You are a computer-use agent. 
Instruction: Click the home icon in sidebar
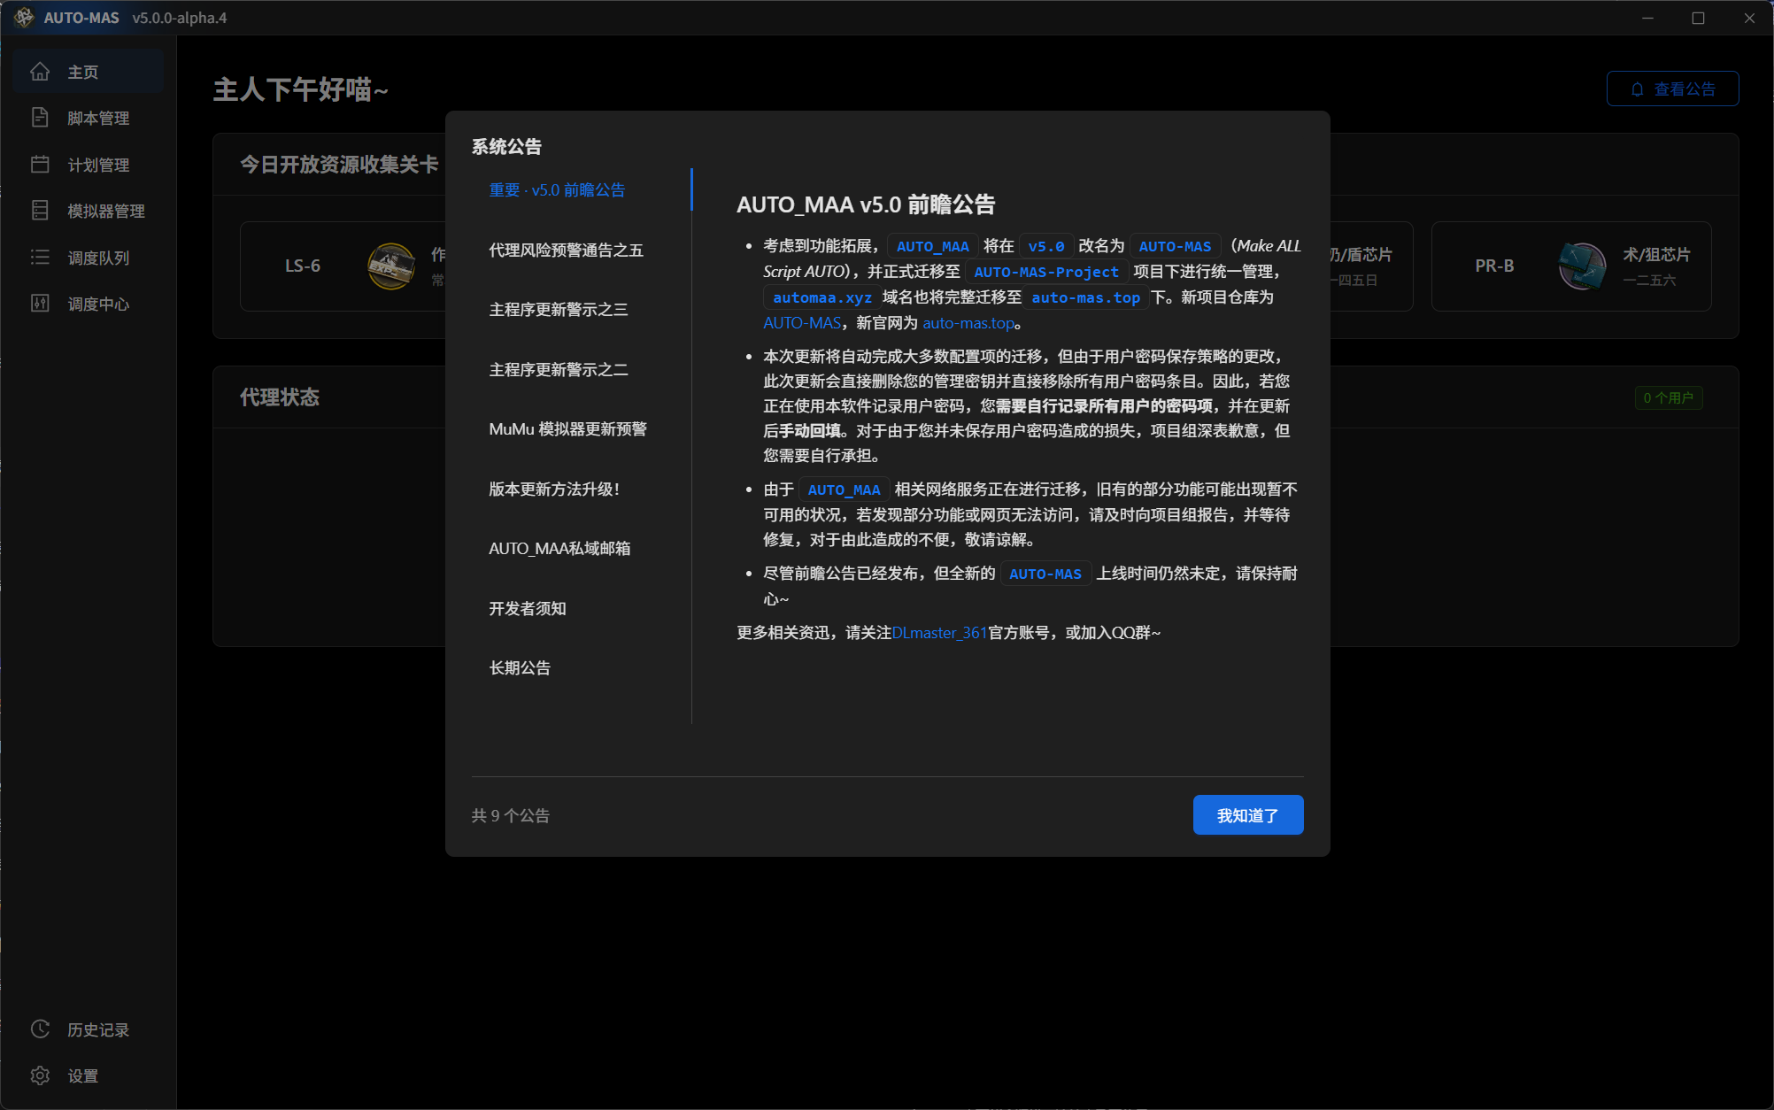[40, 72]
